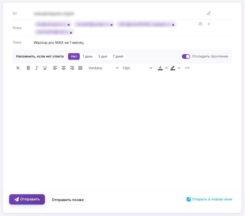Remove the third recipient chip
The height and width of the screenshot is (216, 245).
(173, 25)
